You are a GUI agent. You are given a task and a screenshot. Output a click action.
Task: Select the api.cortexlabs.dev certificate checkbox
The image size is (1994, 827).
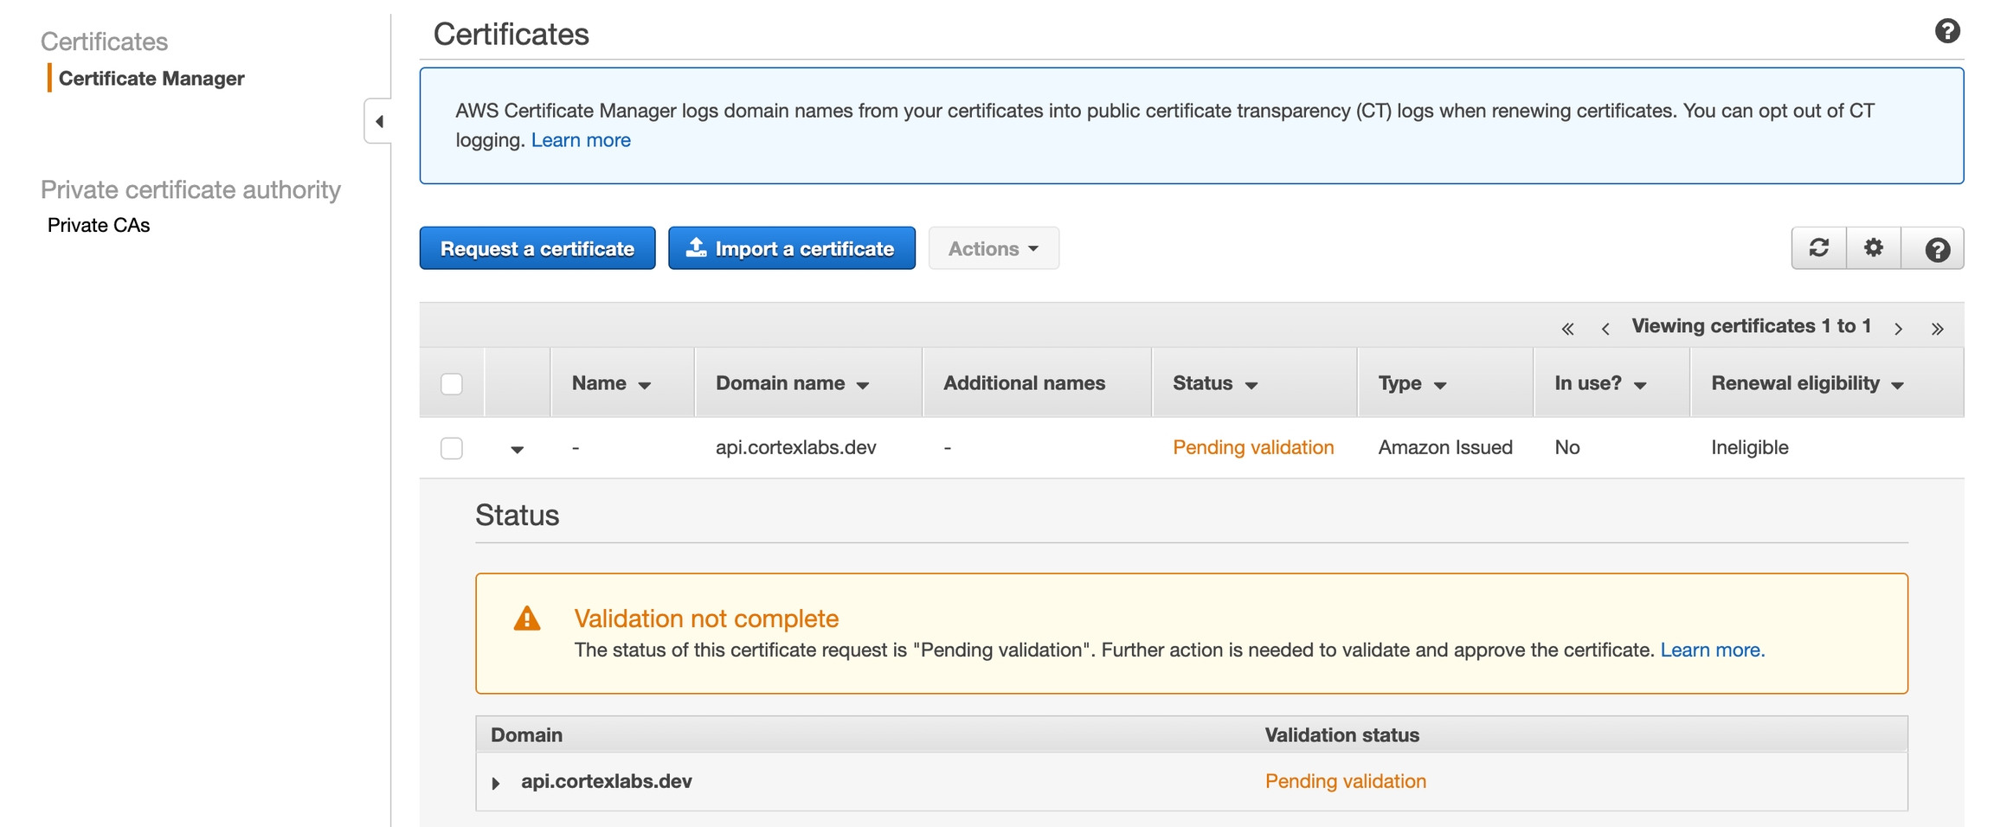click(452, 448)
